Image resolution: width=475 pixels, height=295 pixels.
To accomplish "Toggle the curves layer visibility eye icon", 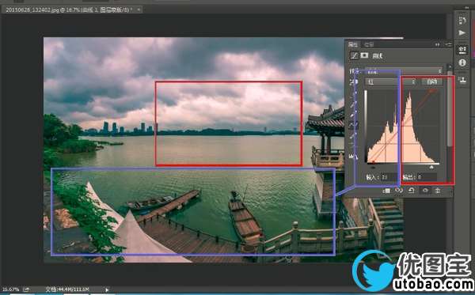I will [x=425, y=191].
